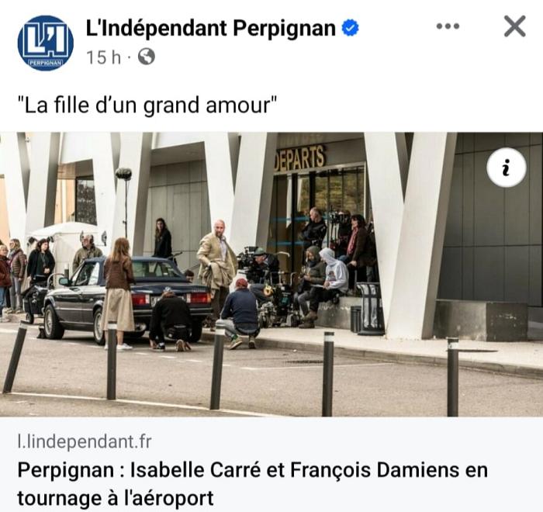Screen dimensions: 543x512
Task: Open the article headline about Isabelle Carré
Action: click(x=252, y=484)
